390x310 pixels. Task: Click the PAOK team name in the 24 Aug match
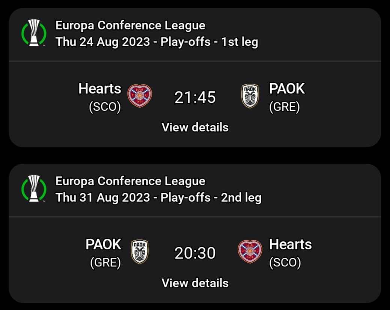[x=287, y=89]
